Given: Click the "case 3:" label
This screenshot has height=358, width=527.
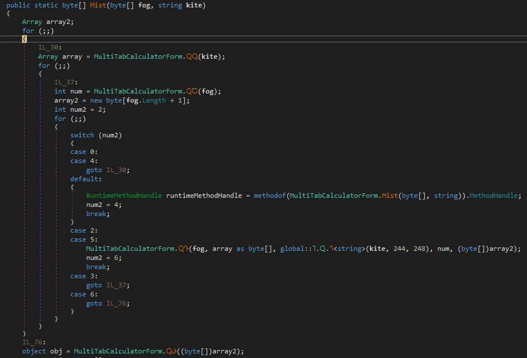Looking at the screenshot, I should (84, 276).
